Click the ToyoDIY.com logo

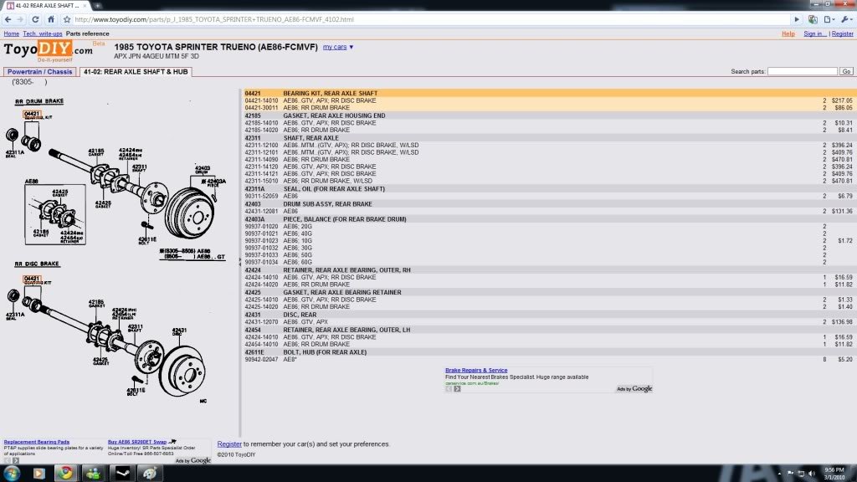(x=48, y=51)
